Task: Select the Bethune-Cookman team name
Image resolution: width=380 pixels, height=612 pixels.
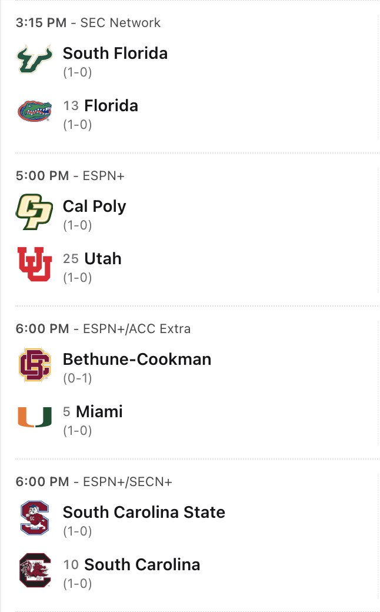Action: pos(137,360)
